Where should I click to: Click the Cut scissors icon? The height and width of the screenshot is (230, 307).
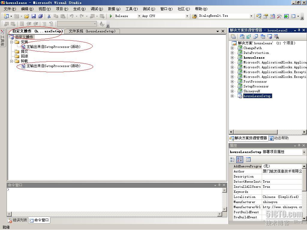[x=49, y=16]
